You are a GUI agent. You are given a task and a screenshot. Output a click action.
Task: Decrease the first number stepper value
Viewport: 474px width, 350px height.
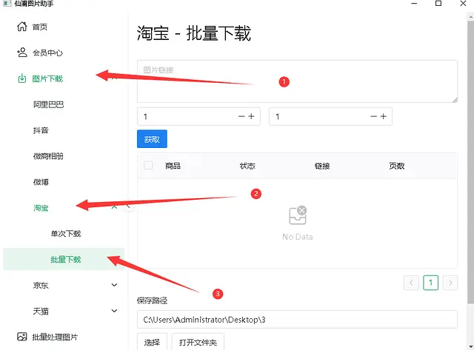(x=241, y=116)
